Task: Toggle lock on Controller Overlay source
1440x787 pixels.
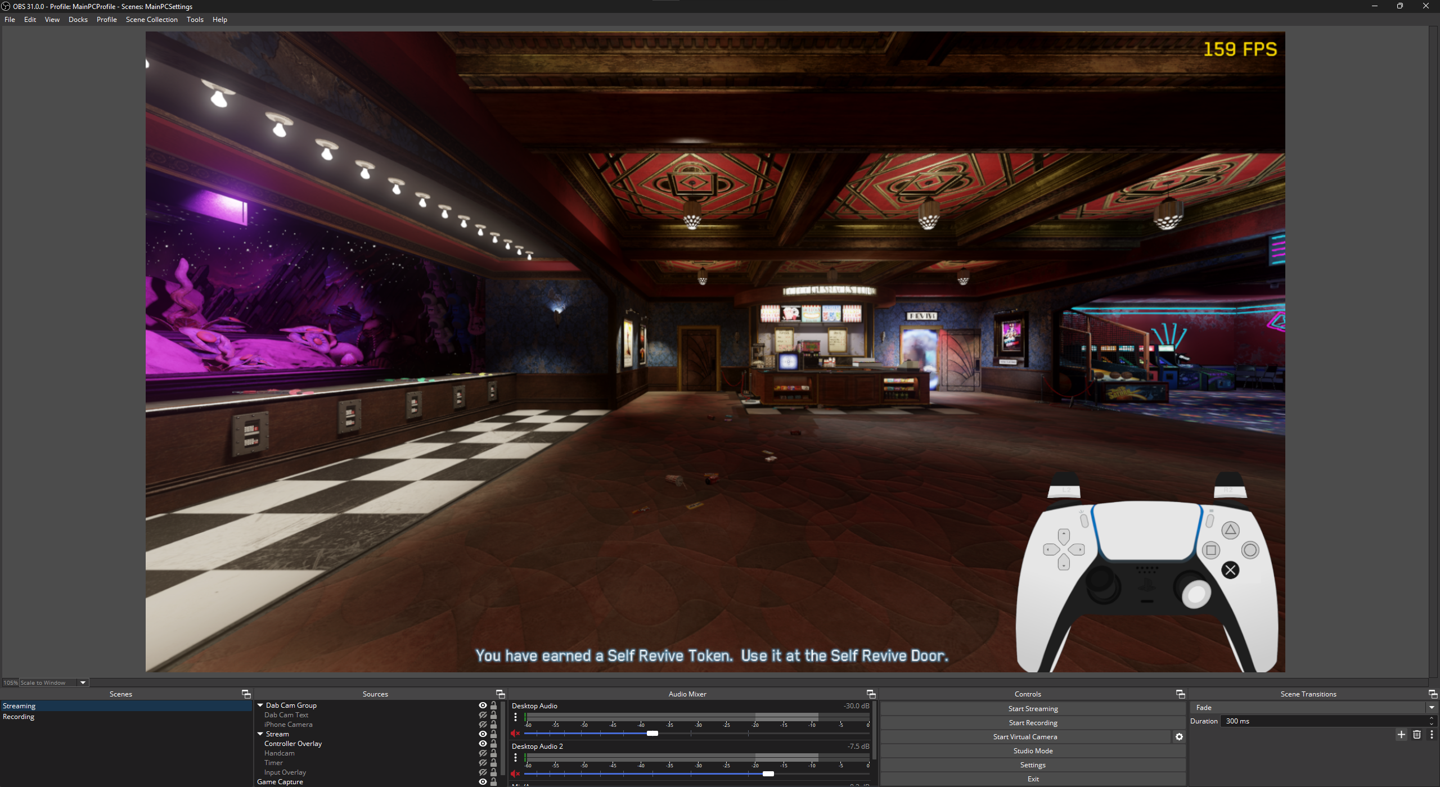Action: pyautogui.click(x=493, y=744)
